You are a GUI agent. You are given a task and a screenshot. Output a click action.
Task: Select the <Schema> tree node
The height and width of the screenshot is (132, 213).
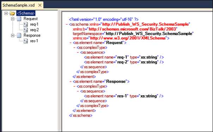click(26, 13)
